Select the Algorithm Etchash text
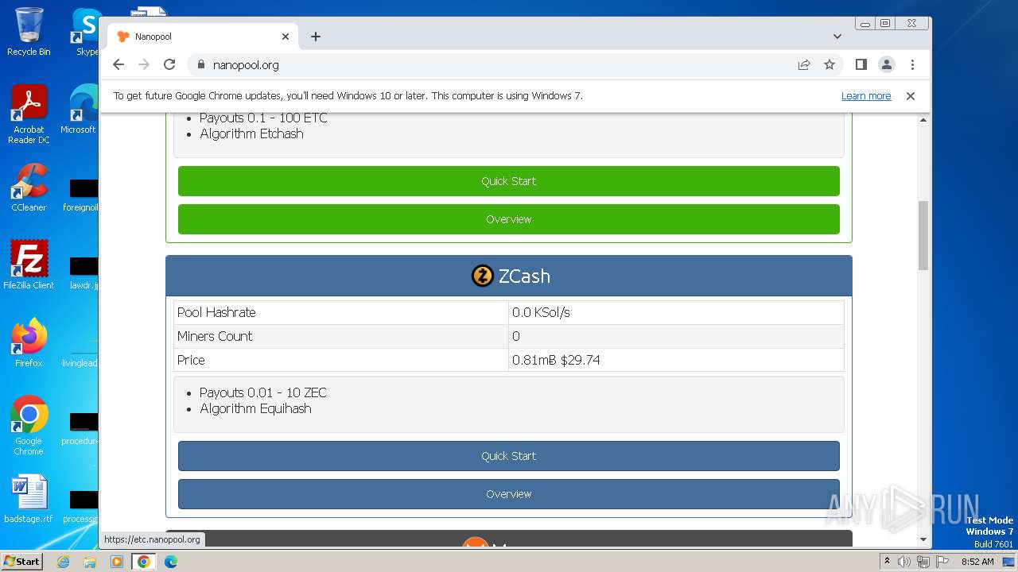This screenshot has height=572, width=1018. click(x=251, y=133)
